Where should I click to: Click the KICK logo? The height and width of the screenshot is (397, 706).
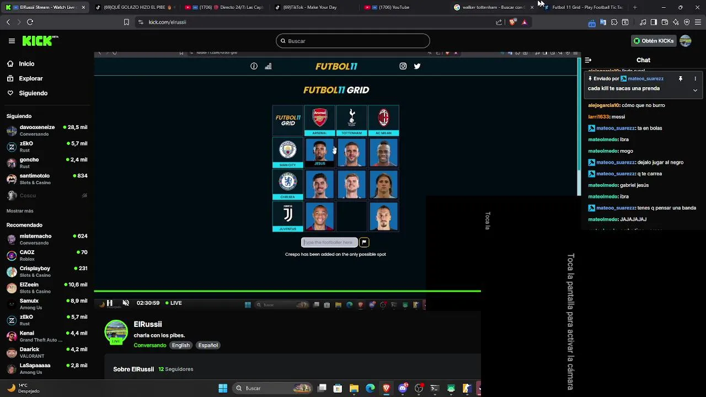tap(40, 41)
